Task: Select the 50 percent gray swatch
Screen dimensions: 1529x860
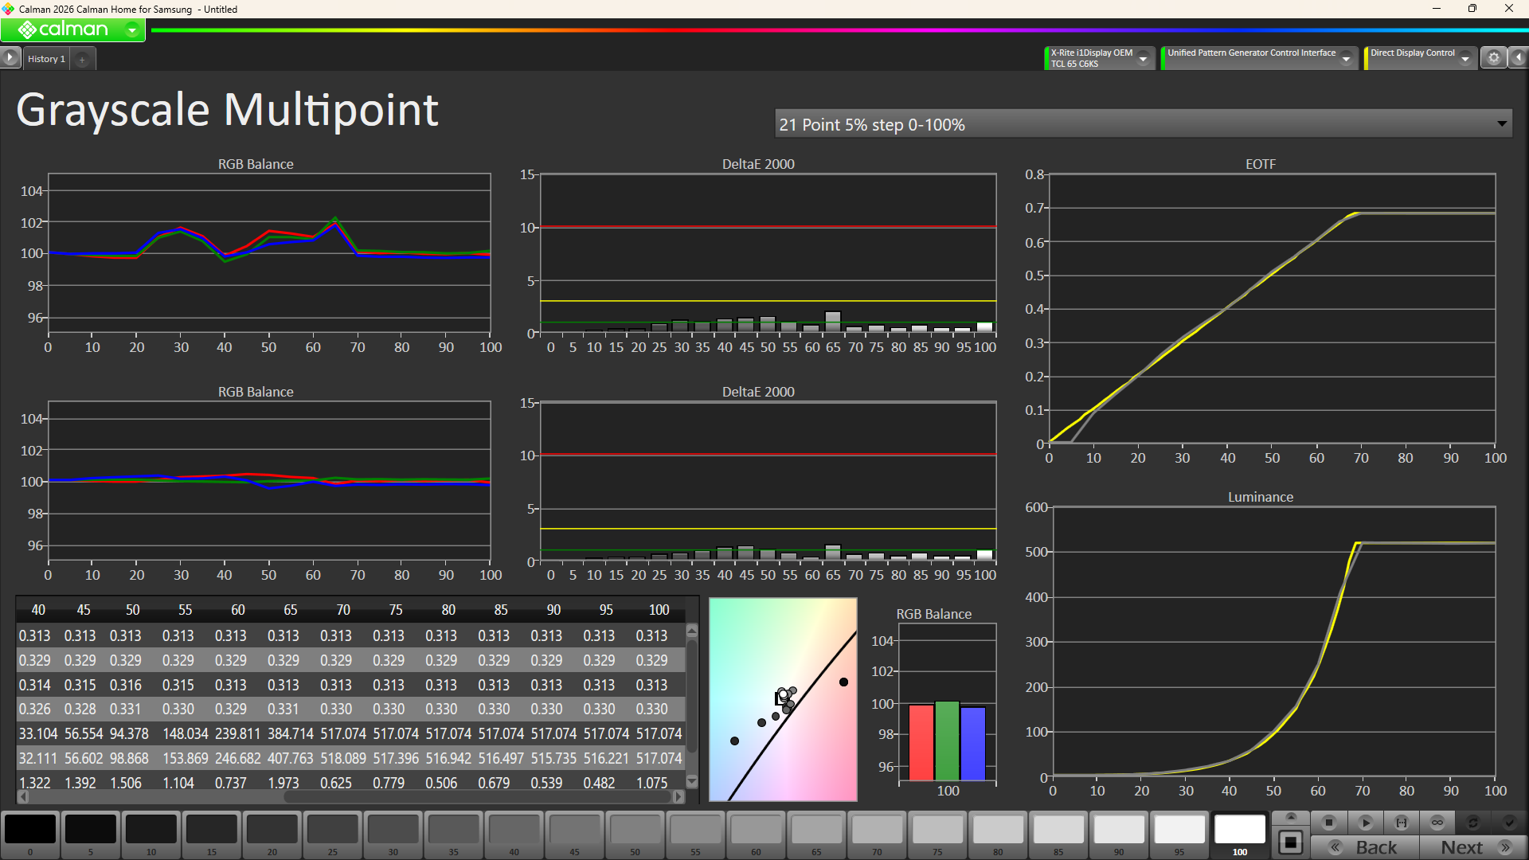Action: [x=635, y=830]
